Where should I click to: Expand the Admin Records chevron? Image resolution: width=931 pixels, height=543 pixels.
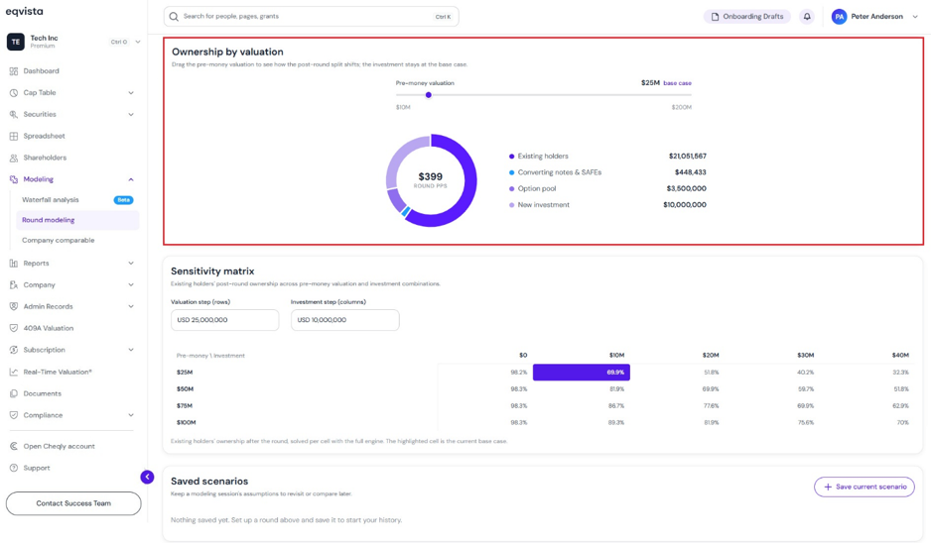[131, 306]
